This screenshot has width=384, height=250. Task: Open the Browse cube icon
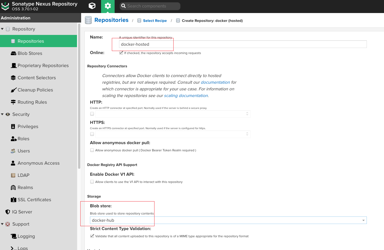pyautogui.click(x=92, y=6)
